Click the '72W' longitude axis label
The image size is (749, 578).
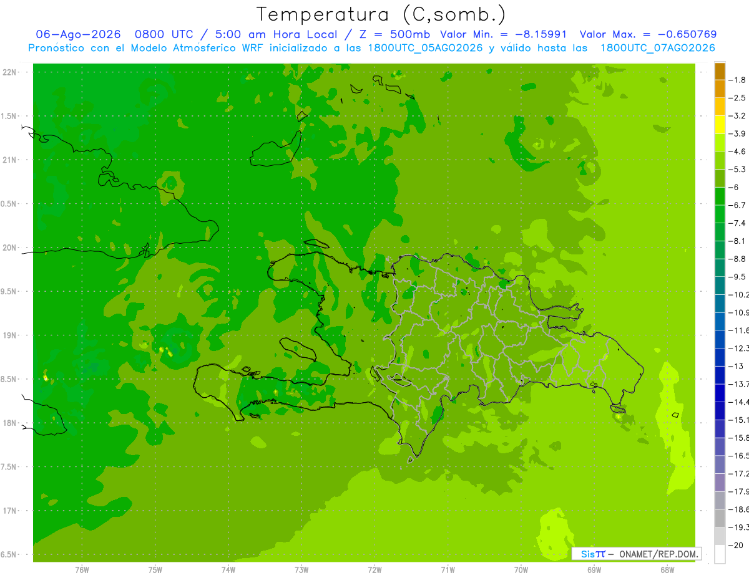click(x=374, y=569)
